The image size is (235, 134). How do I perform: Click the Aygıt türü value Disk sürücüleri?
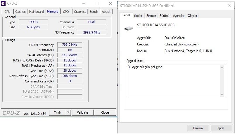(174, 38)
